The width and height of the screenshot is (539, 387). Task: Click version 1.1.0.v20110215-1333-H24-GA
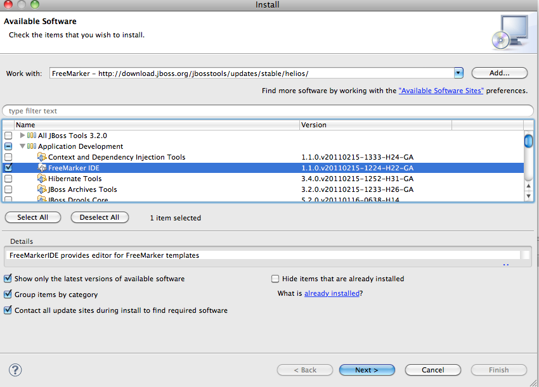(x=358, y=157)
